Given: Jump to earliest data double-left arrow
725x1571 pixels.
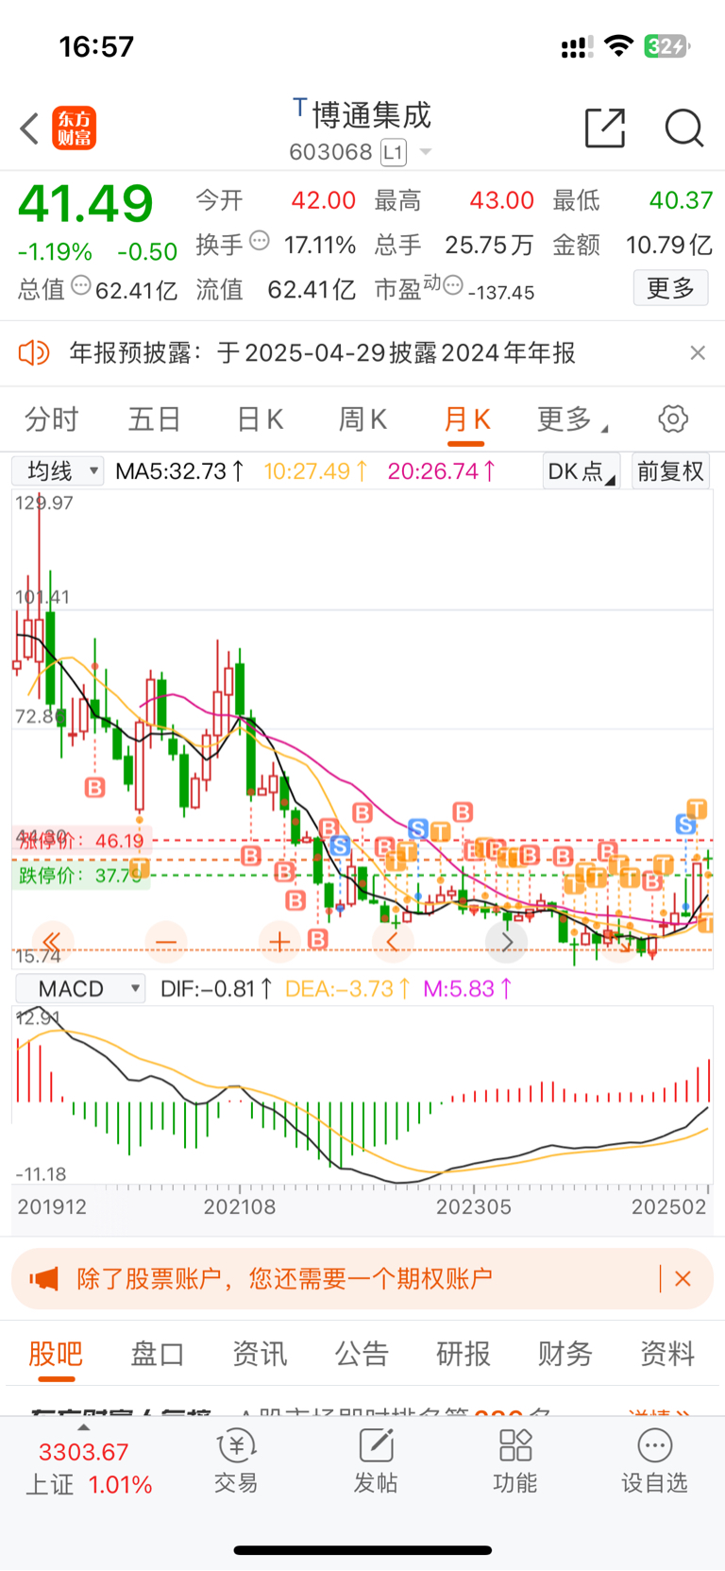Looking at the screenshot, I should [52, 942].
